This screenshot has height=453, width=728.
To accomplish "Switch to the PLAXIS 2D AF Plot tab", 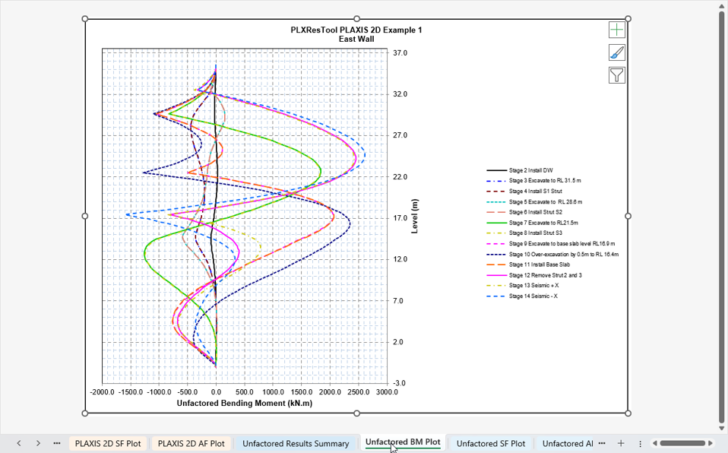I will pyautogui.click(x=191, y=444).
